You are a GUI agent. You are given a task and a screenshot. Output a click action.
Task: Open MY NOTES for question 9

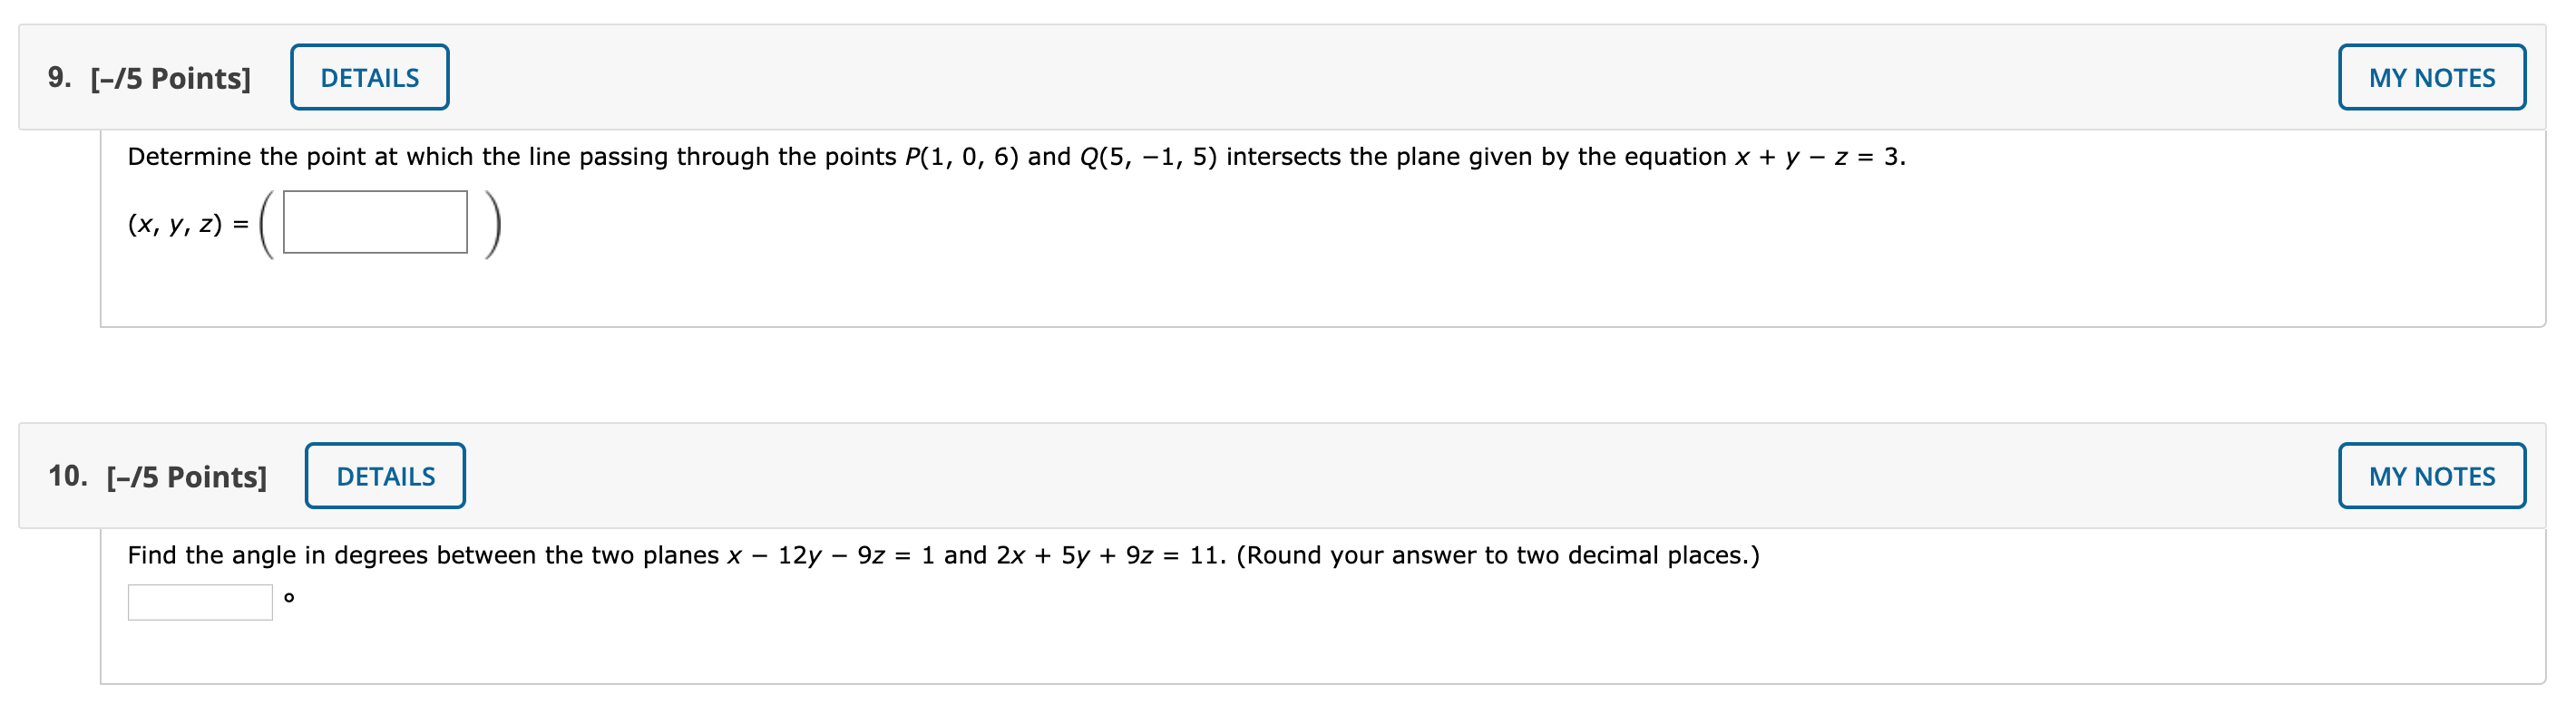pyautogui.click(x=2432, y=76)
